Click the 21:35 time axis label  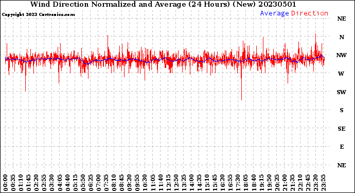[x=292, y=183]
